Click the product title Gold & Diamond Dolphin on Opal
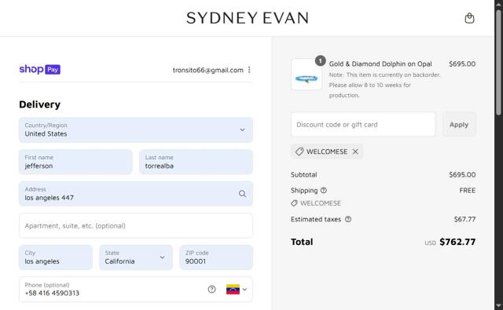The width and height of the screenshot is (503, 310). coord(380,64)
